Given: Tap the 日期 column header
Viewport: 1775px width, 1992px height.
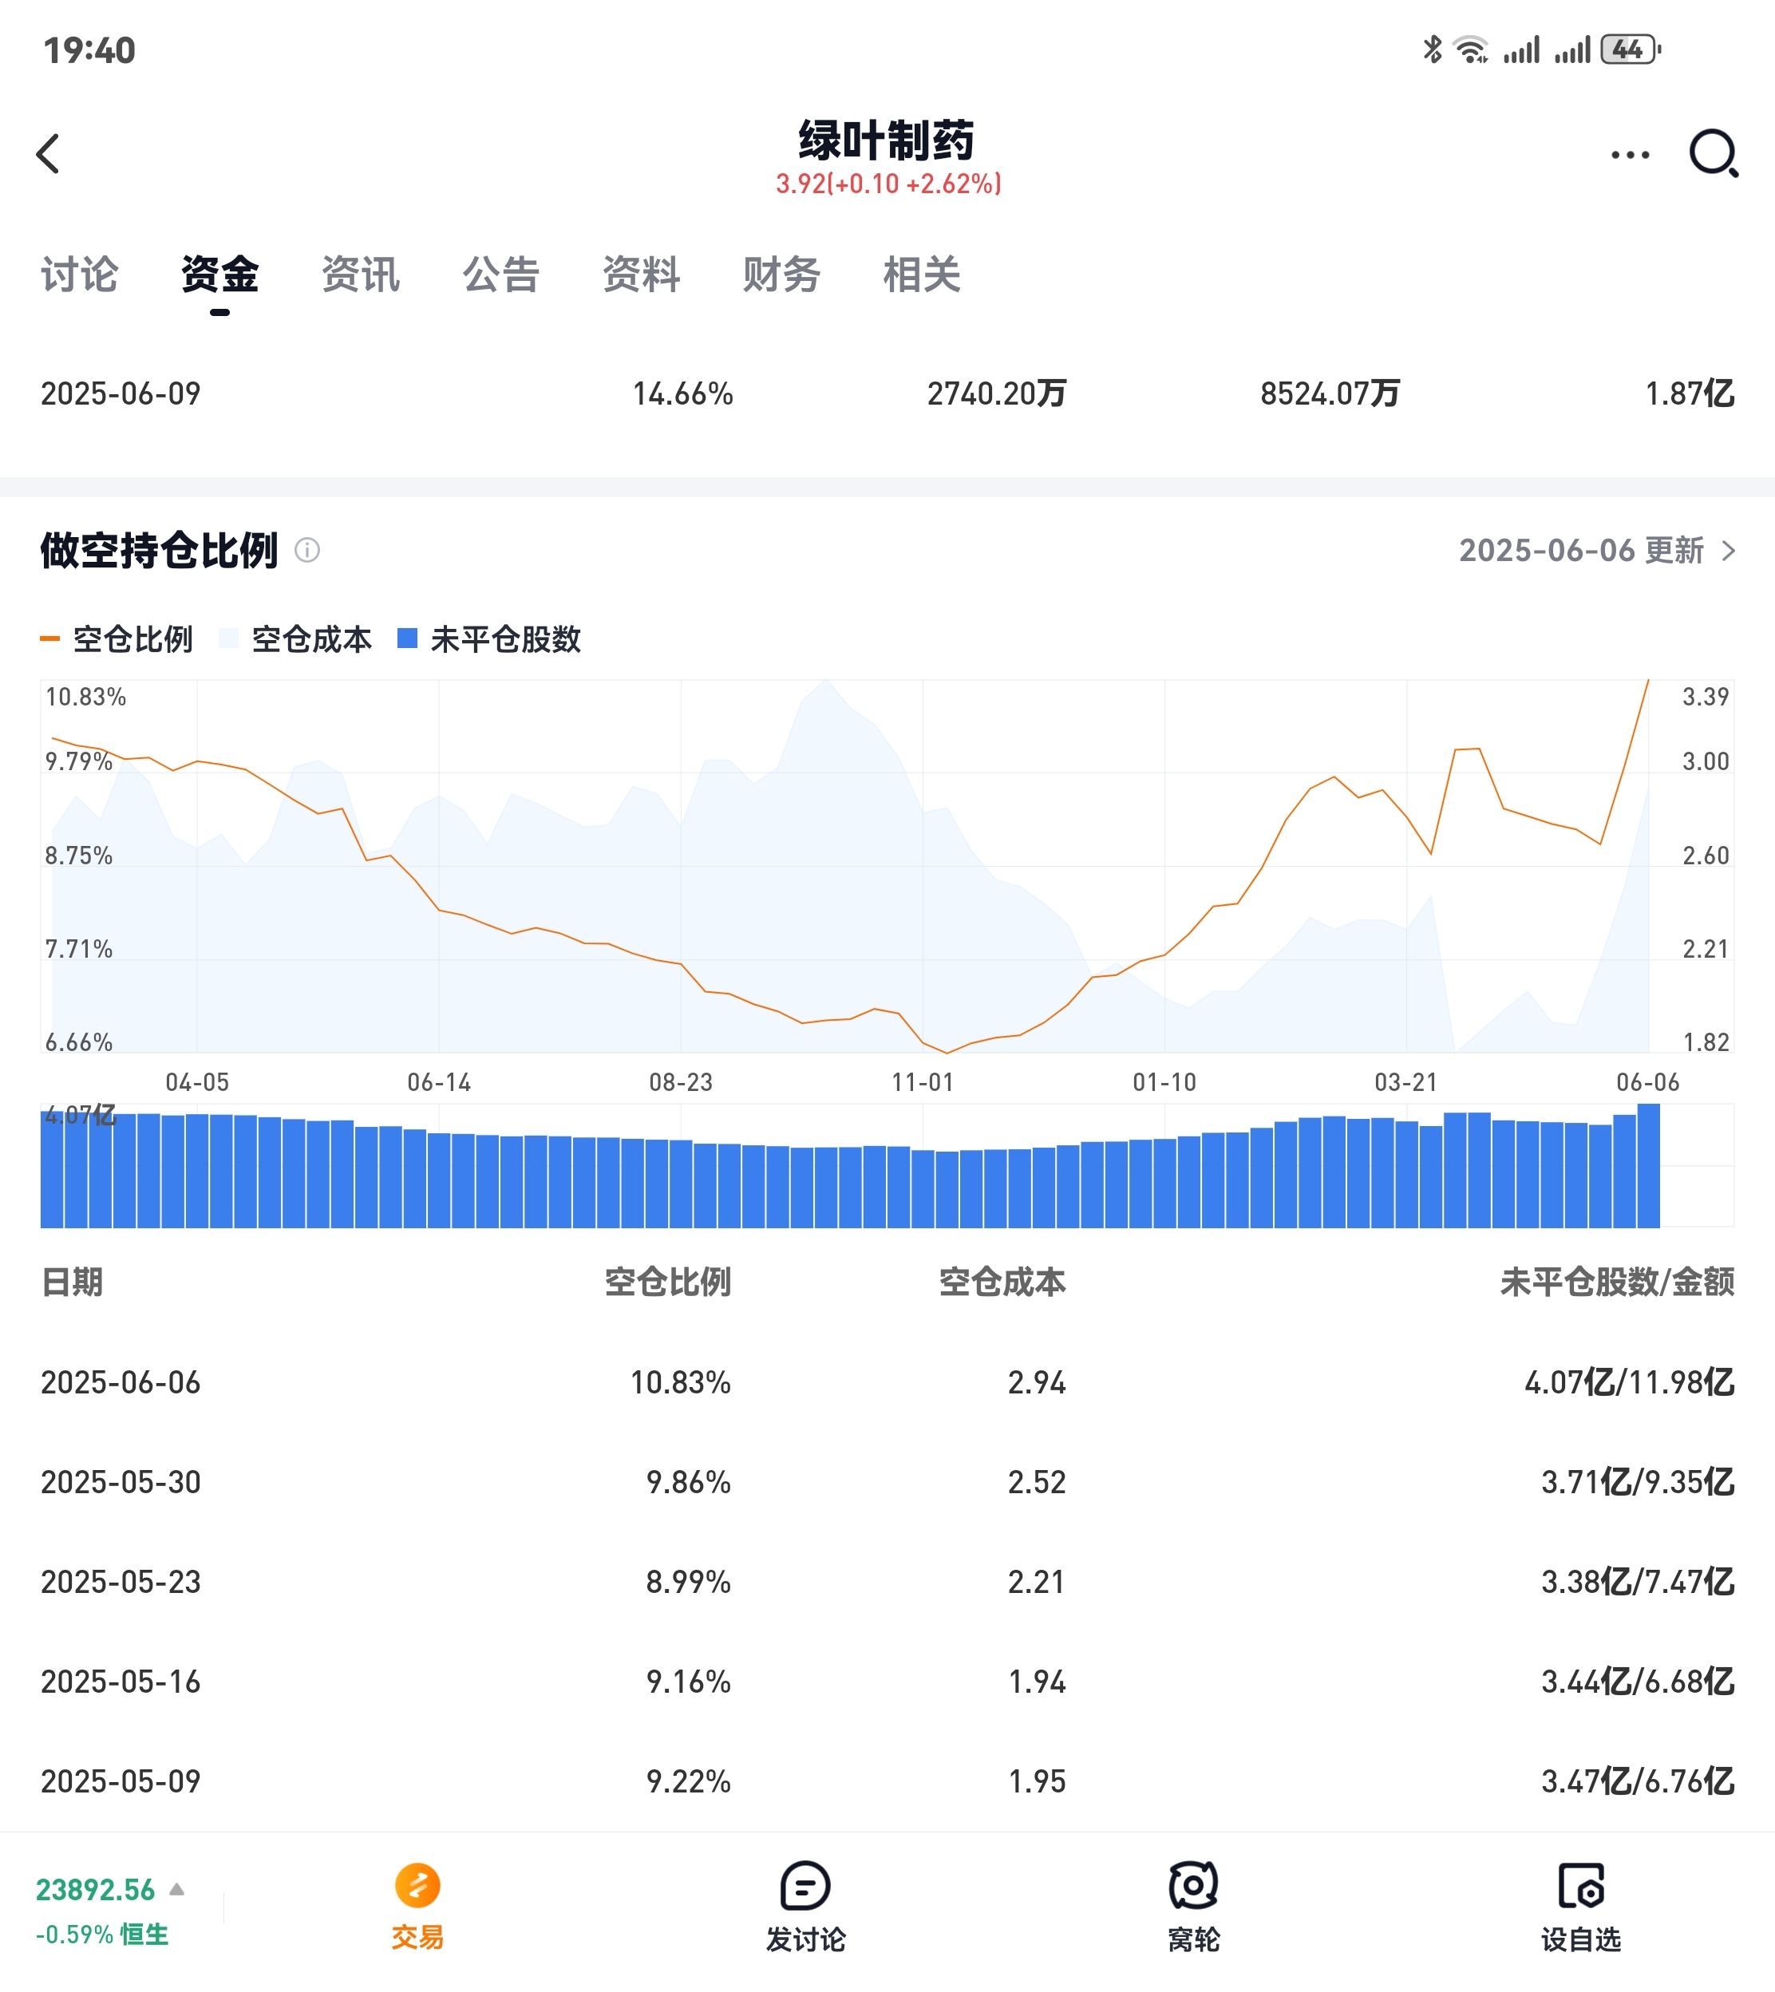Looking at the screenshot, I should (72, 1283).
